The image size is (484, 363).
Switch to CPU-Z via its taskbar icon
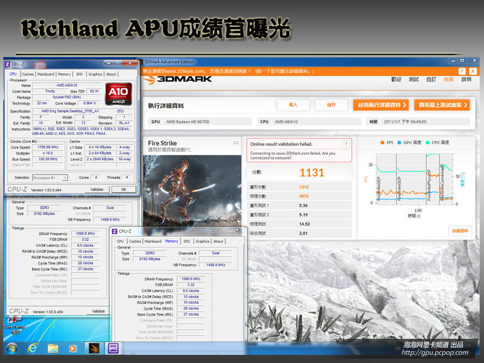click(113, 348)
